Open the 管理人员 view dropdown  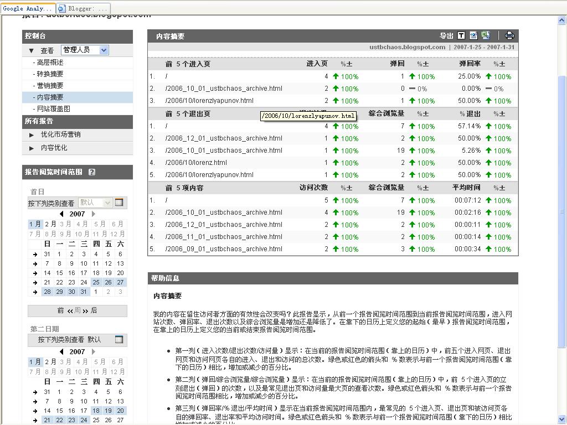coord(85,50)
